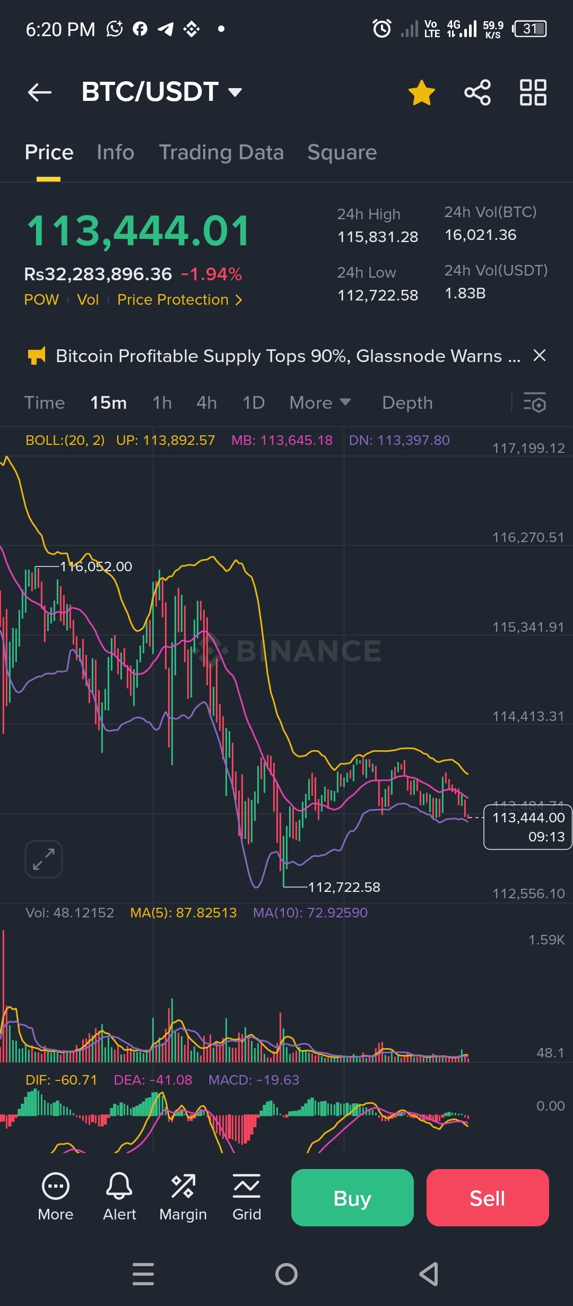Tap the WhatsApp notification icon
Viewport: 573px width, 1306px height.
[x=115, y=29]
